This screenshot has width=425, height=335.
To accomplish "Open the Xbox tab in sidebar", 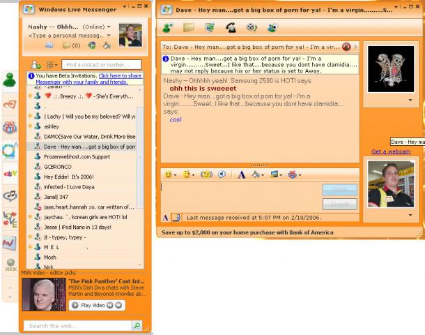I will pyautogui.click(x=10, y=265).
